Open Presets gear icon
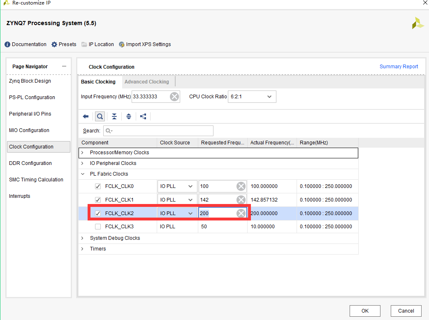429x320 pixels. pos(54,44)
